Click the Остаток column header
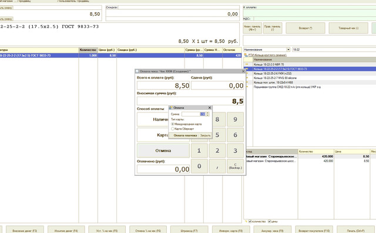376x233 pixels. pyautogui.click(x=232, y=50)
